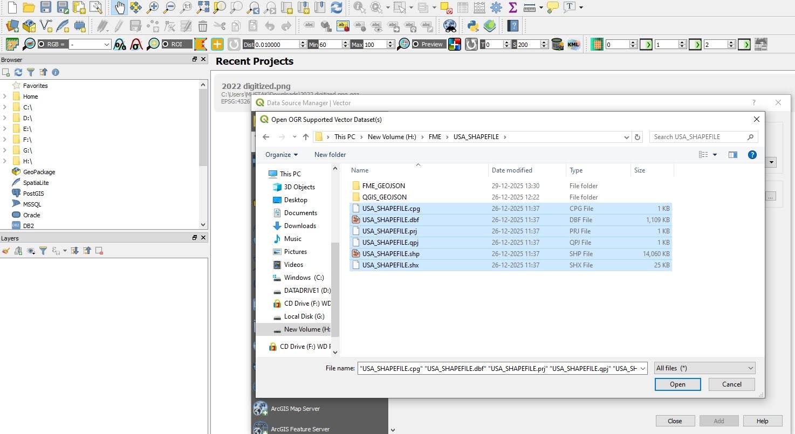Click the help question mark in file dialog
Image resolution: width=795 pixels, height=434 pixels.
752,155
